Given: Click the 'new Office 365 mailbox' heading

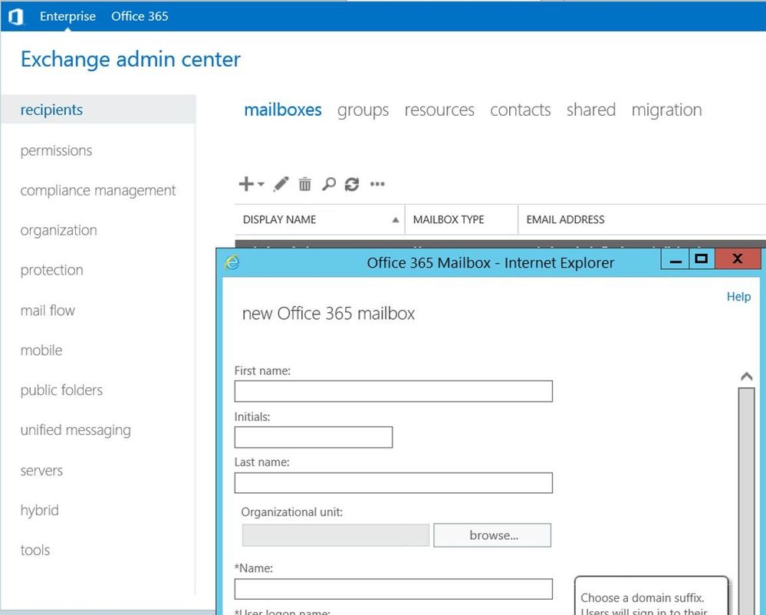Looking at the screenshot, I should point(328,313).
